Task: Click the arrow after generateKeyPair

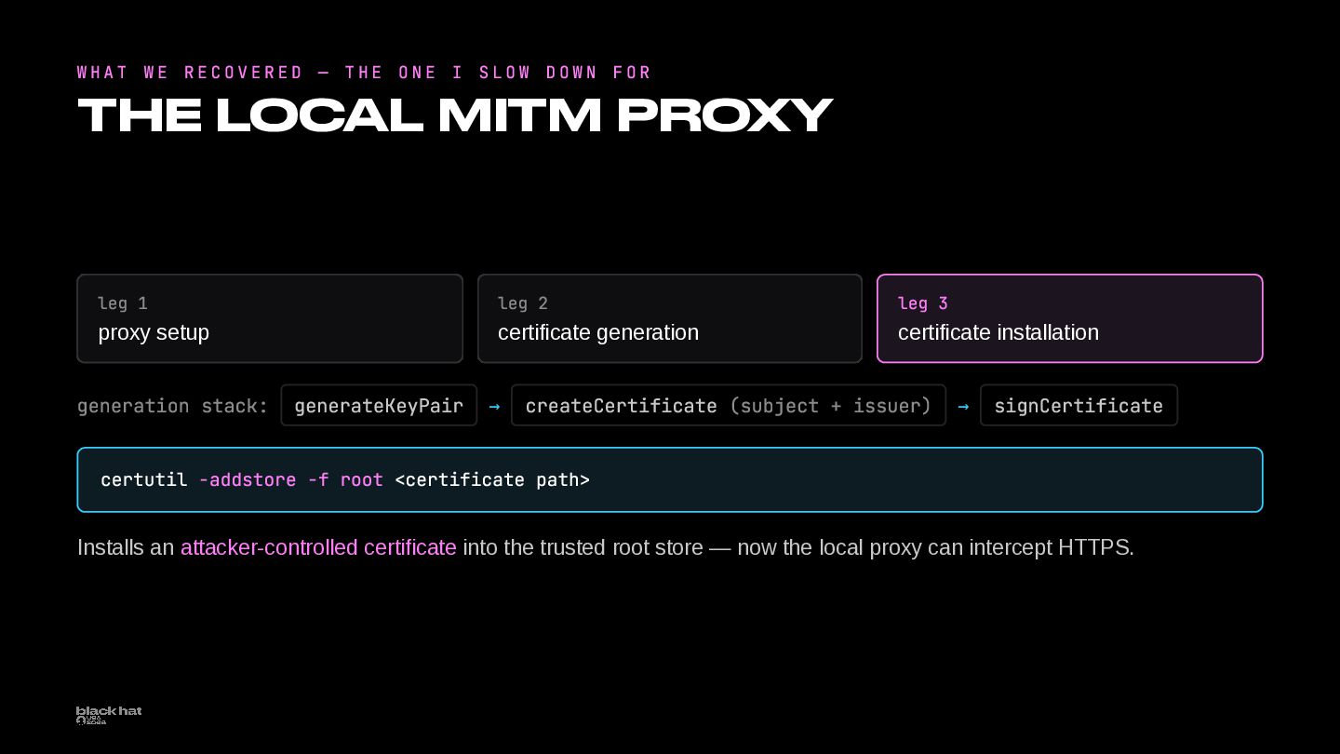Action: pyautogui.click(x=494, y=406)
